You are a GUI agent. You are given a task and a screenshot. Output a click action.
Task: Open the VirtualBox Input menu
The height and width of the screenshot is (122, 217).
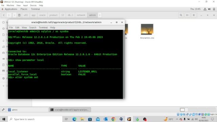25,5
